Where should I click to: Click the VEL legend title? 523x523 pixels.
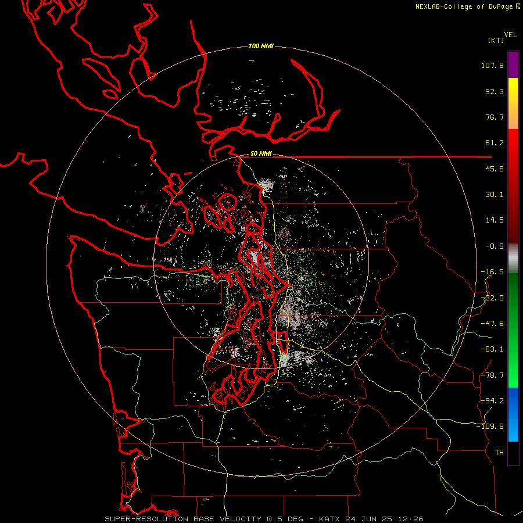[x=511, y=35]
